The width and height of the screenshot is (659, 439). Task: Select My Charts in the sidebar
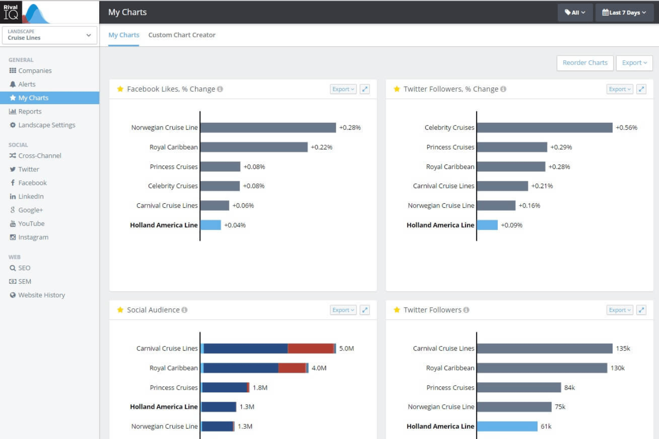click(49, 98)
